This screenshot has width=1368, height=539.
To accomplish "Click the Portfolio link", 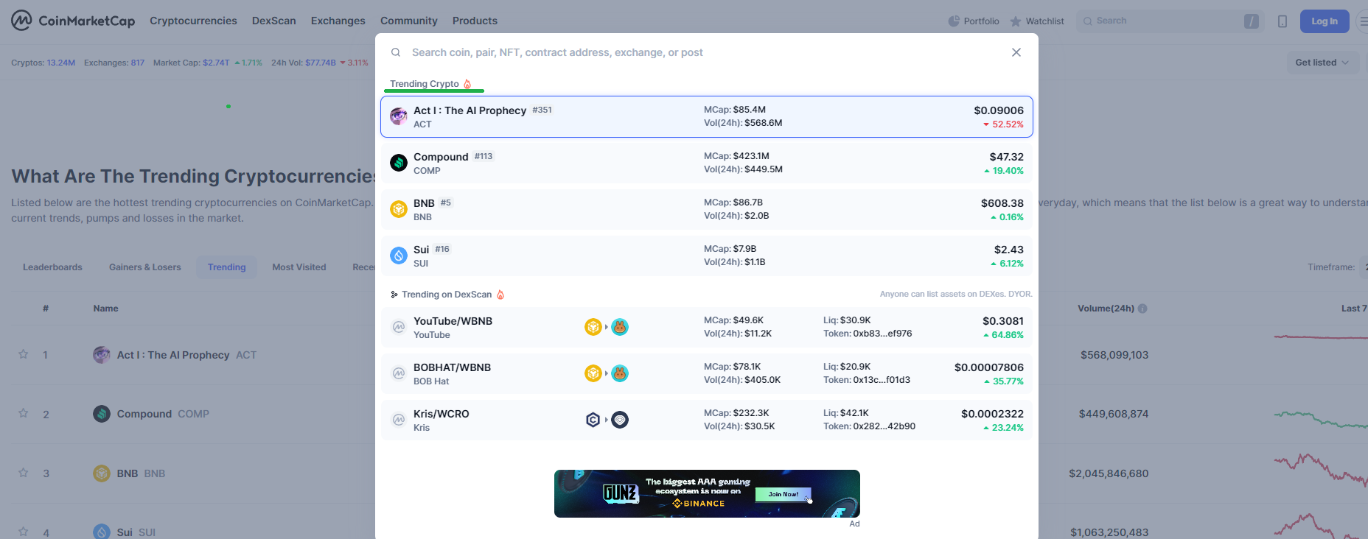I will point(974,21).
